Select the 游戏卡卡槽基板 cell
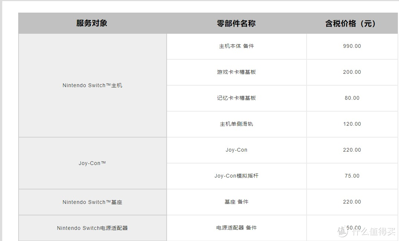Screen dimensions: 399x241 pyautogui.click(x=236, y=72)
